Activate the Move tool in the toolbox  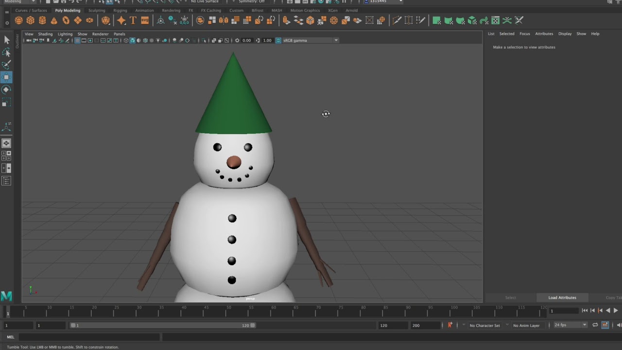pos(6,77)
